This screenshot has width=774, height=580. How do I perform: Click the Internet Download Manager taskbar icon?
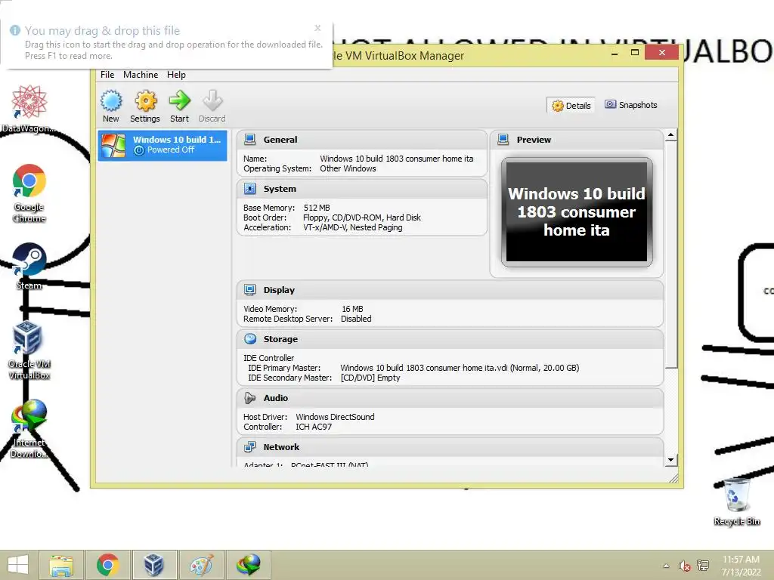coord(248,565)
